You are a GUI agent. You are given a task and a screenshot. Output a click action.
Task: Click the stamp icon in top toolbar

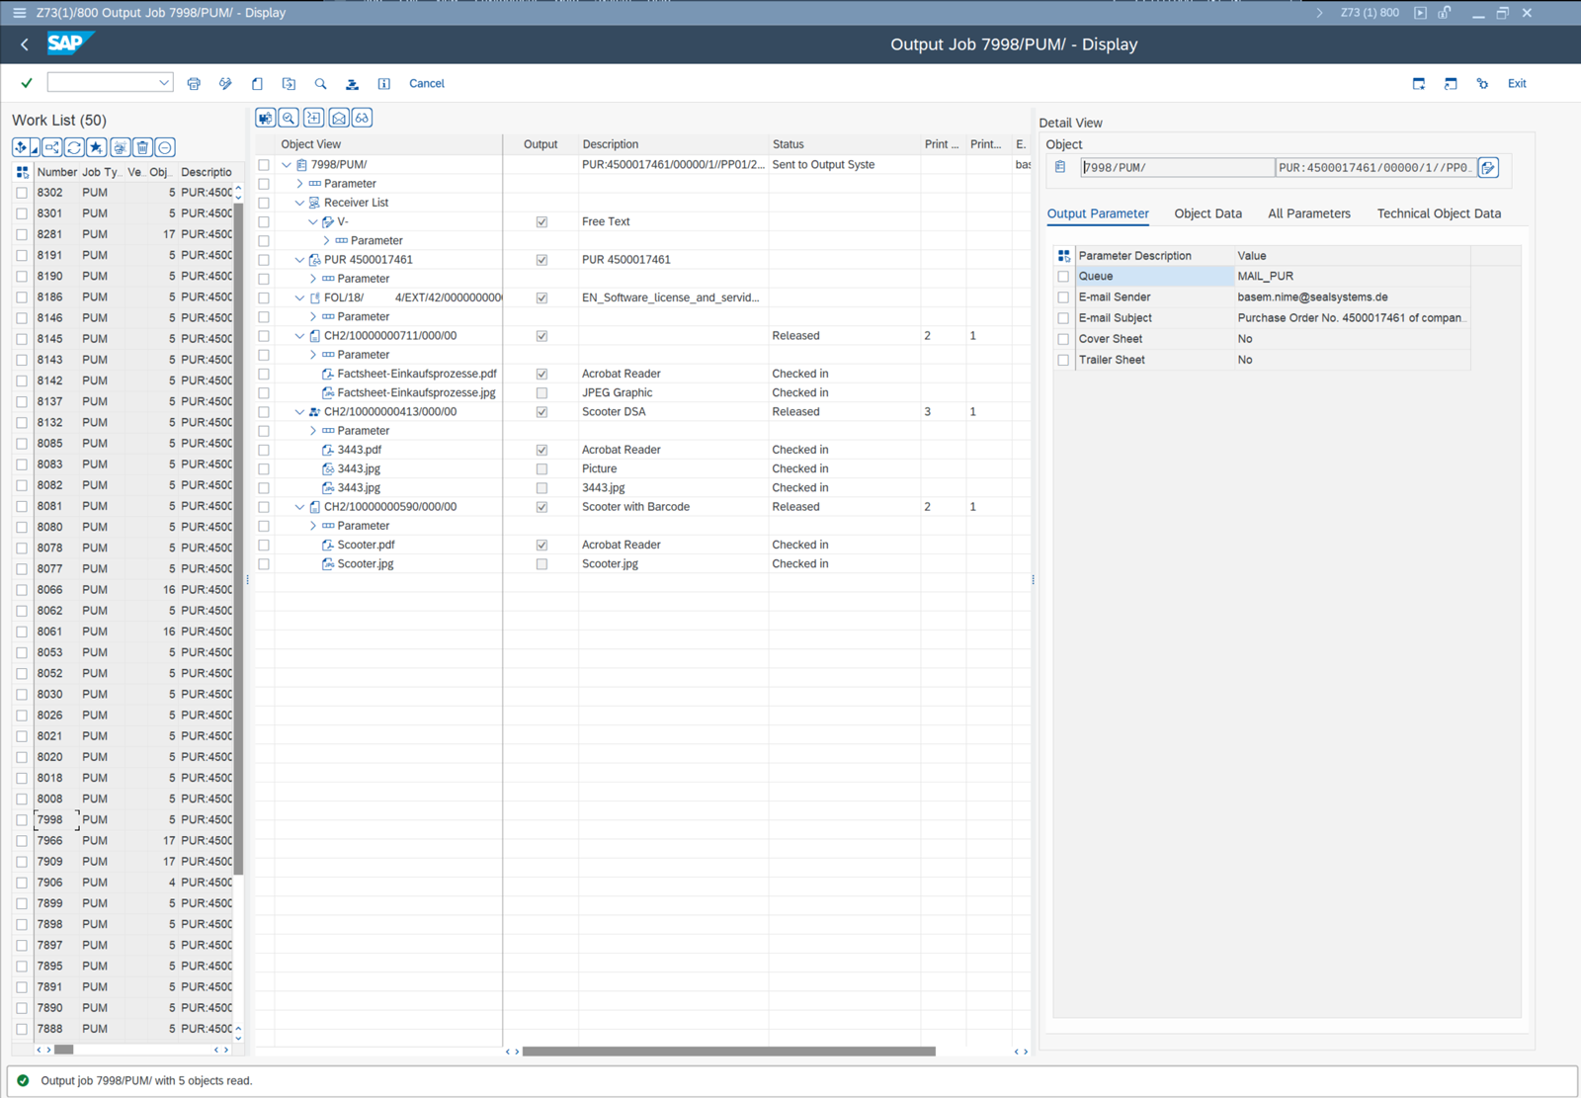352,84
